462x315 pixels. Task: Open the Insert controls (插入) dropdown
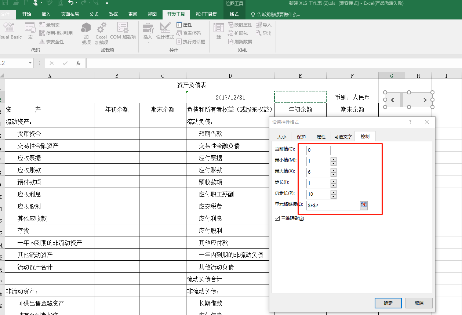point(148,33)
